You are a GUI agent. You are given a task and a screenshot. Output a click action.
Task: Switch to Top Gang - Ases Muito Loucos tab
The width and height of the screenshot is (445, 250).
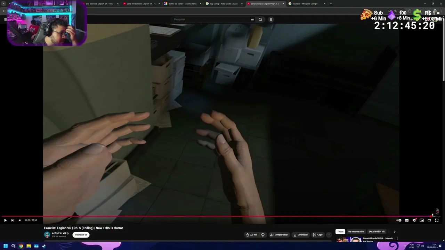click(x=224, y=3)
